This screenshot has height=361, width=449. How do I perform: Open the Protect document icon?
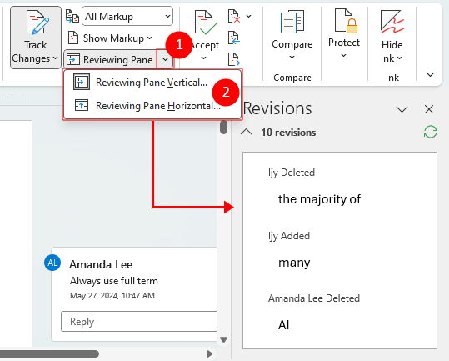coord(346,21)
